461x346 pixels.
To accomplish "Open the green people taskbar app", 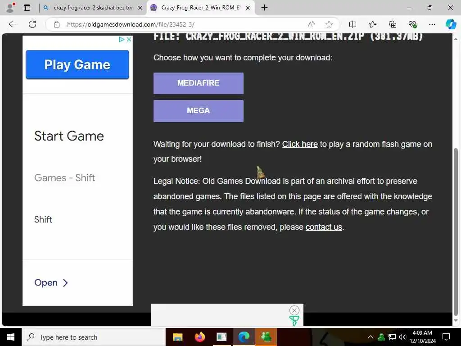I will click(x=266, y=337).
